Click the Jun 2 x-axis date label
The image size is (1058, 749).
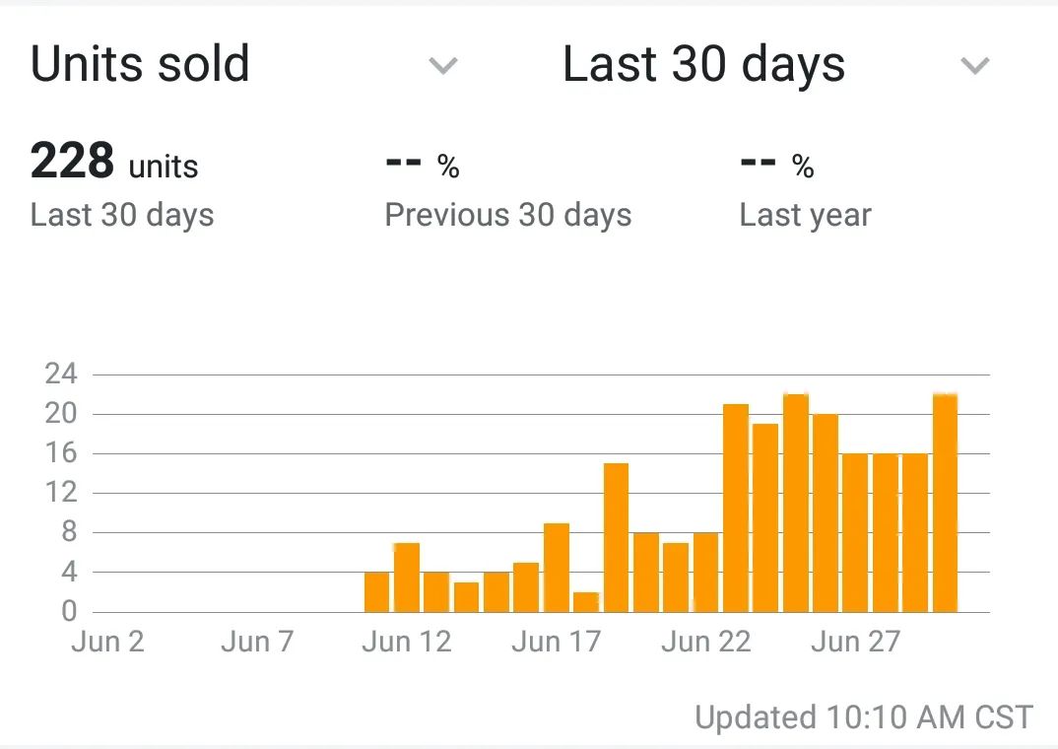coord(108,643)
